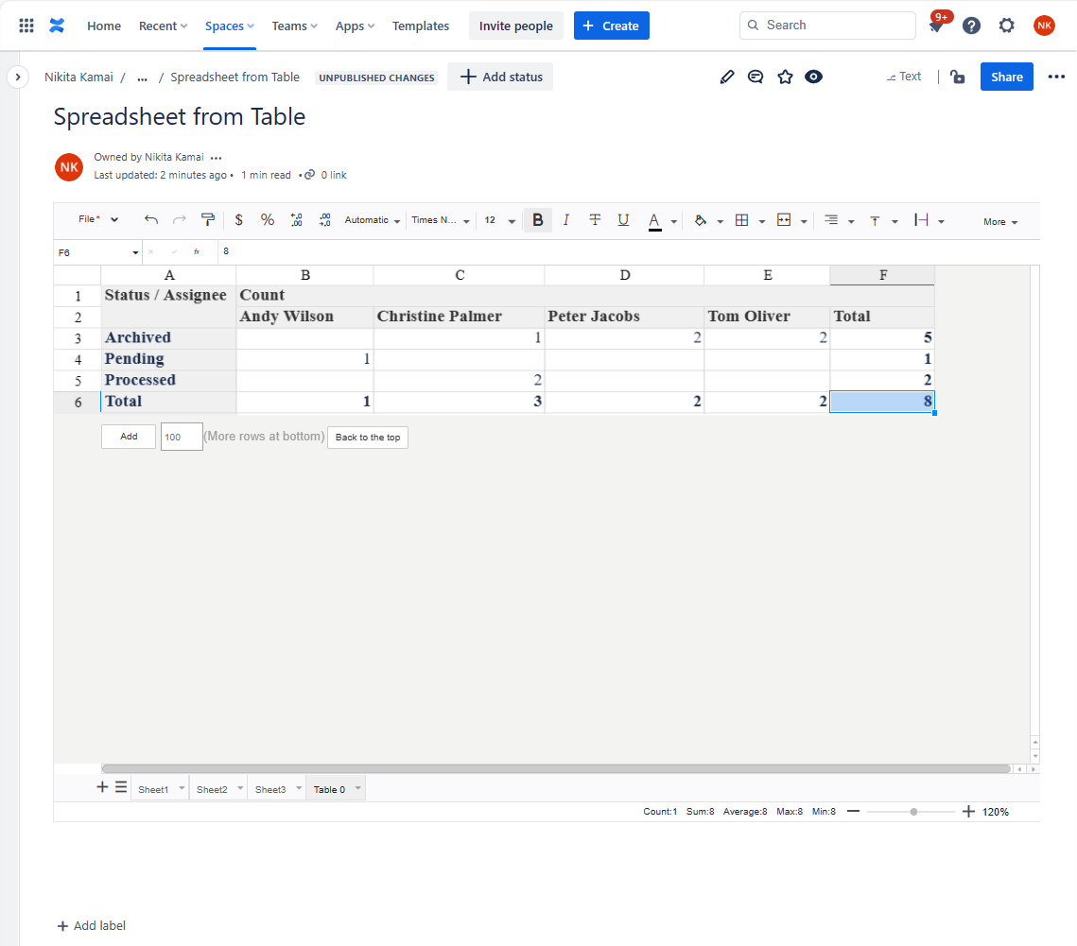
Task: Undo the last spreadsheet change
Action: 150,219
